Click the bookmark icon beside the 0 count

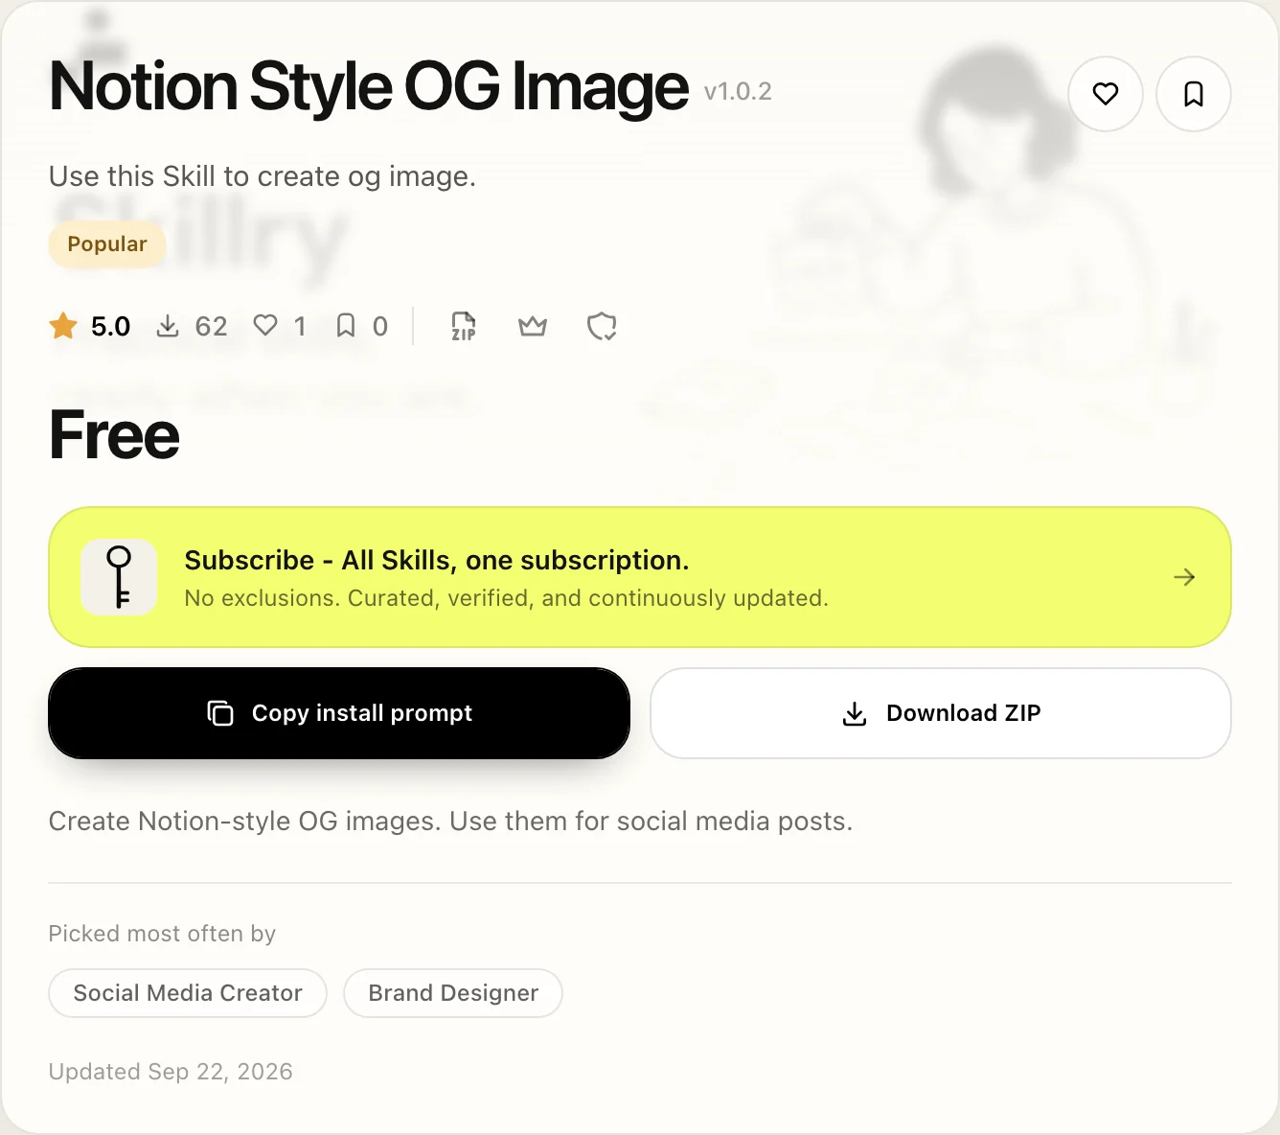346,326
